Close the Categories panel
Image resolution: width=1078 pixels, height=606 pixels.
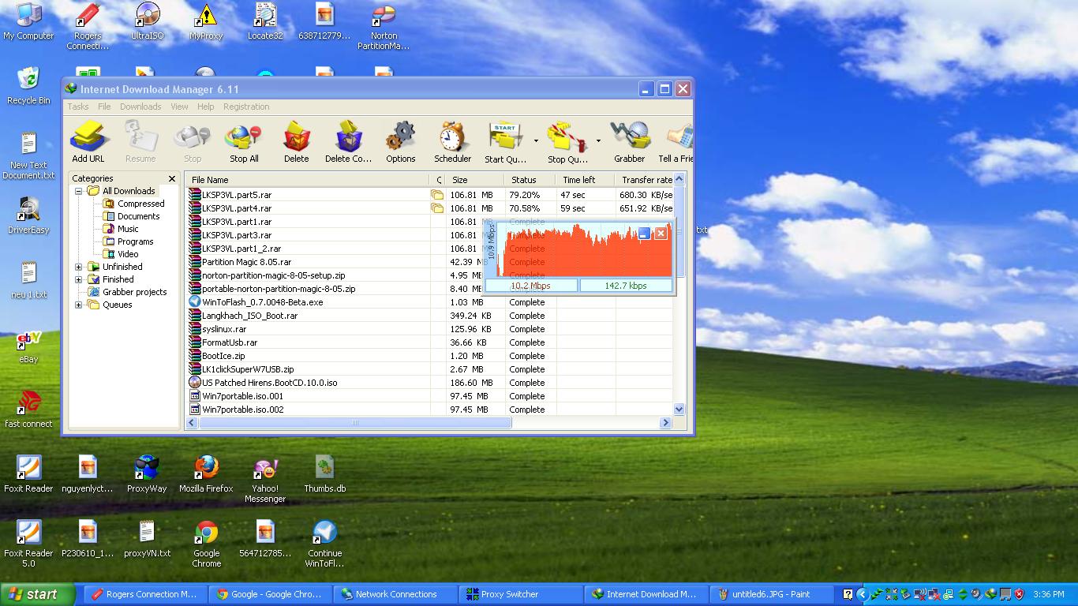[x=172, y=178]
